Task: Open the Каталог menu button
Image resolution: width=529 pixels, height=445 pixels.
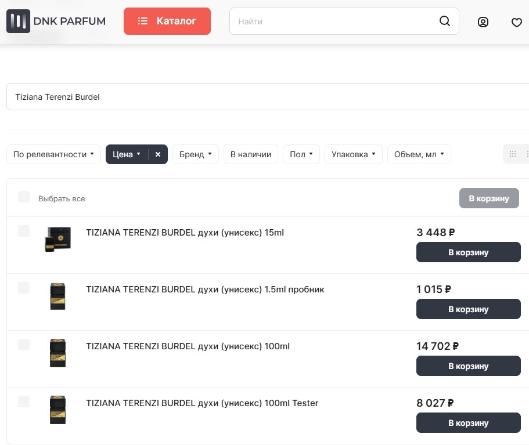Action: 167,21
